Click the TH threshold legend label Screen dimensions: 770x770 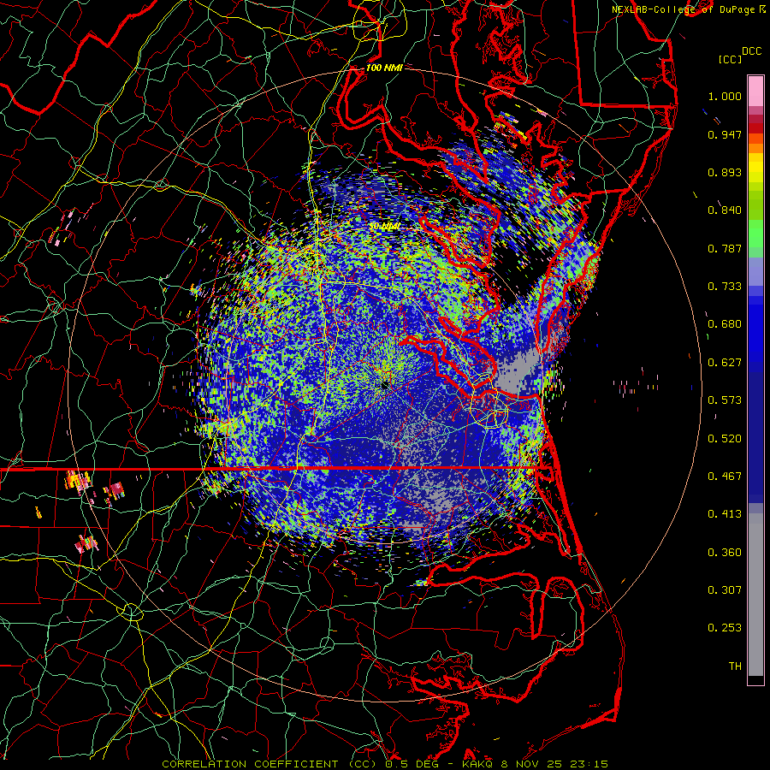(x=735, y=666)
